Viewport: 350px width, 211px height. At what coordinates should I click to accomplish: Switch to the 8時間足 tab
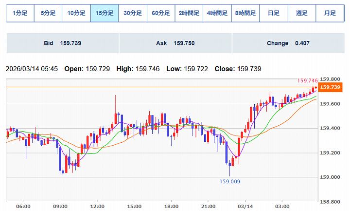(x=245, y=13)
